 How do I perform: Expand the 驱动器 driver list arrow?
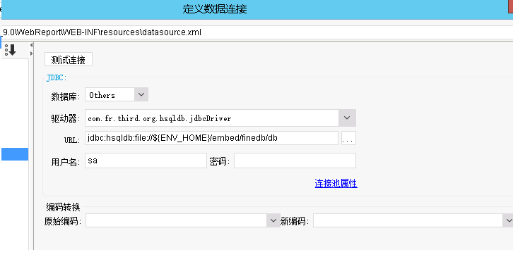347,118
